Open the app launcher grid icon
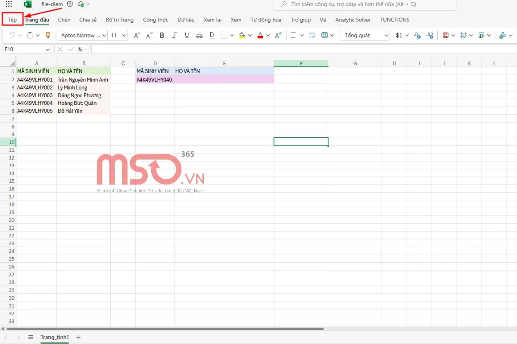This screenshot has width=517, height=344. 9,4
